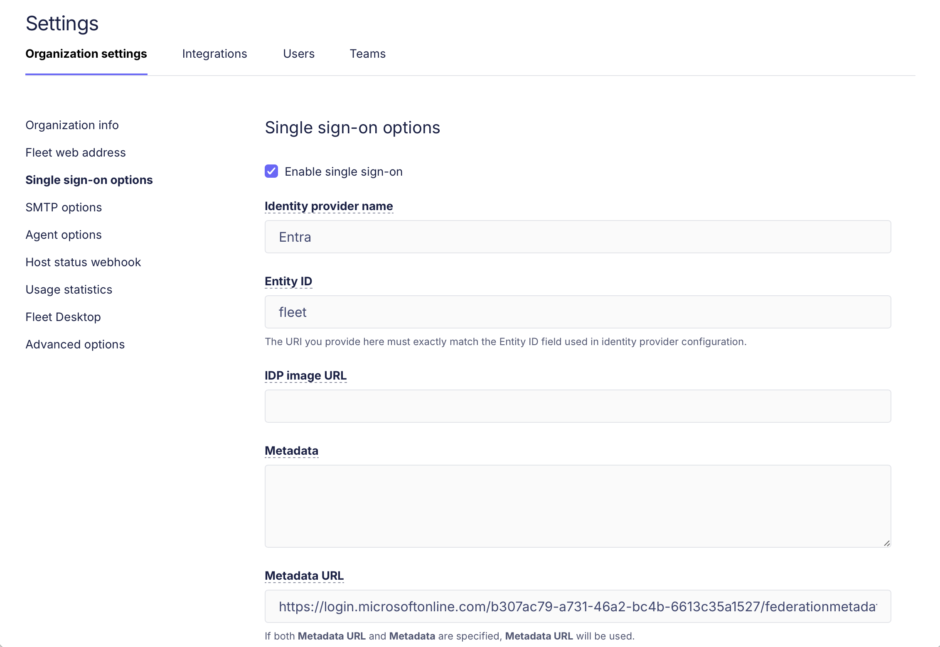940x647 pixels.
Task: Open Fleet Desktop settings
Action: click(63, 317)
